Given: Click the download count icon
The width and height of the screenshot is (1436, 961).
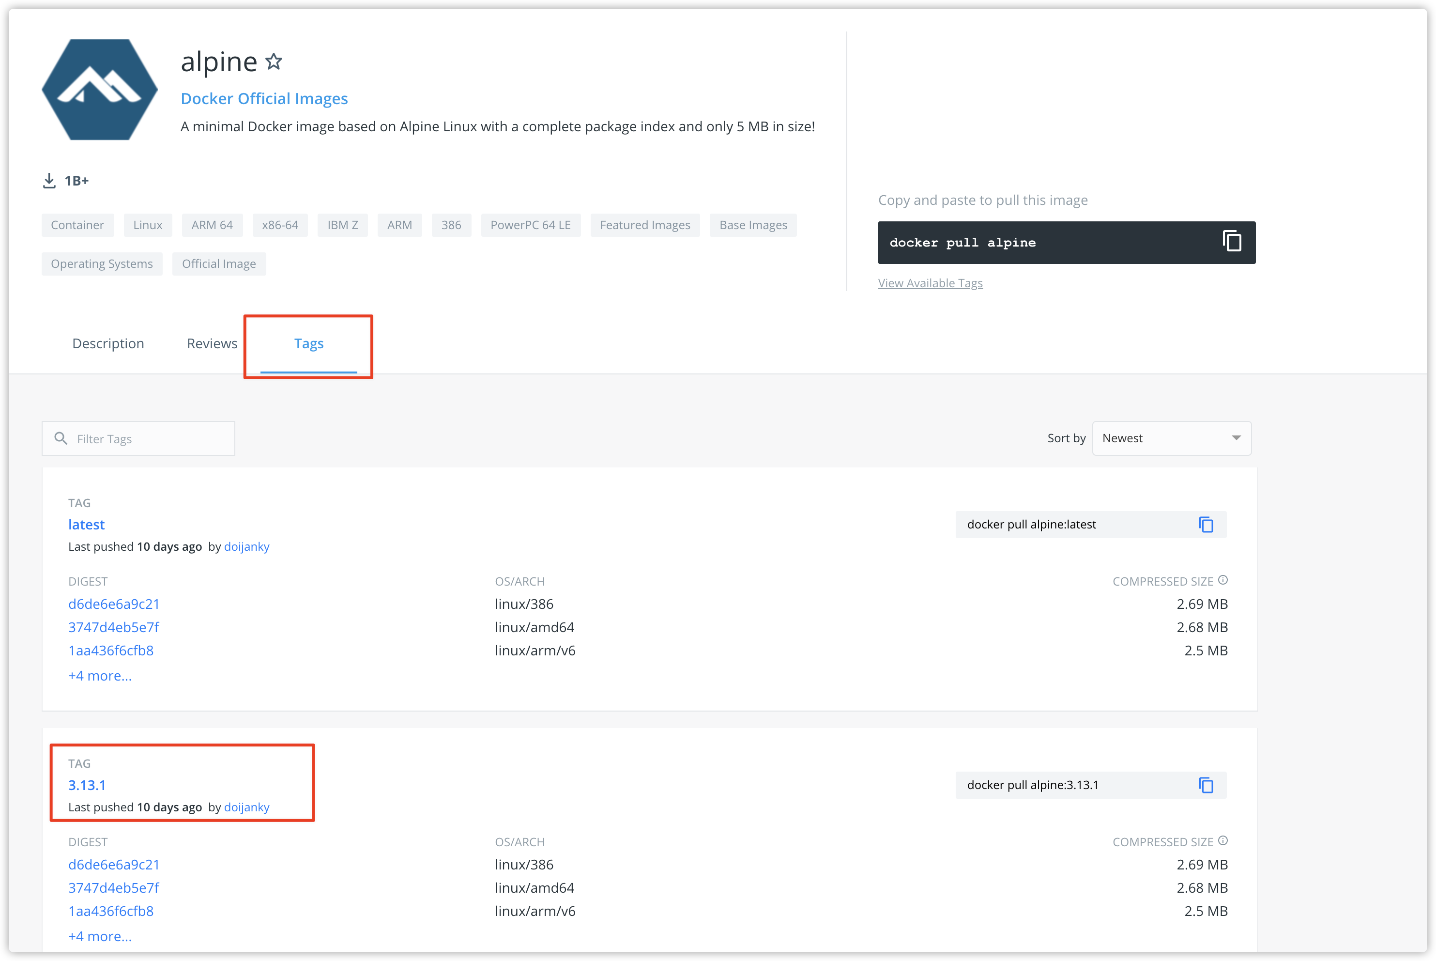Looking at the screenshot, I should coord(49,181).
